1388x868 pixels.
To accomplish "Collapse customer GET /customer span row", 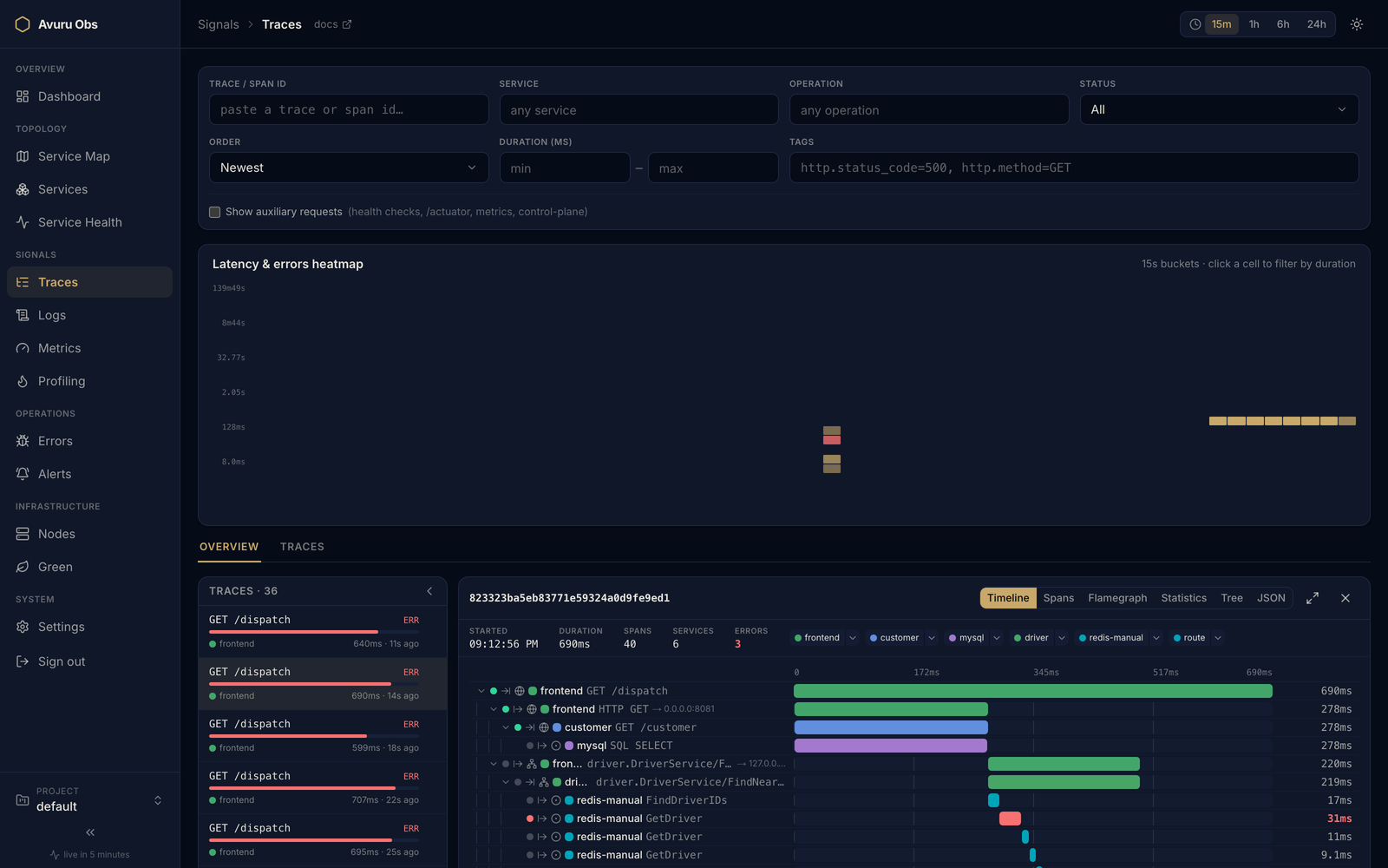I will (x=506, y=727).
